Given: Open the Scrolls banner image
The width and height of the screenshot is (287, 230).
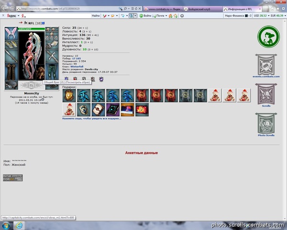Looking at the screenshot, I should [266, 94].
